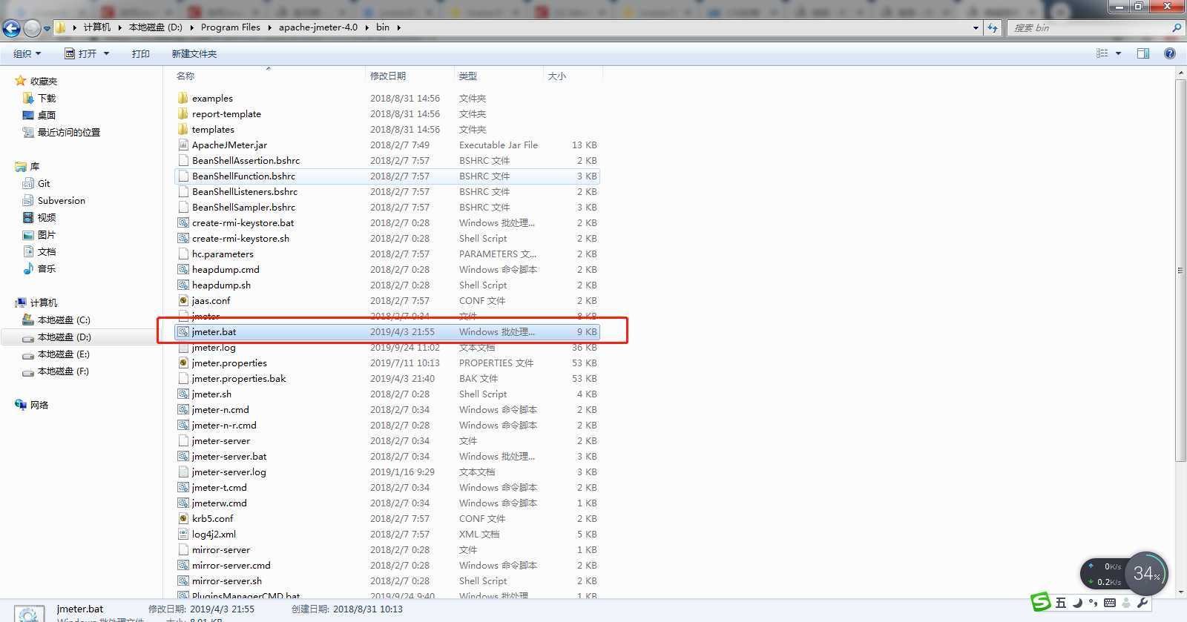
Task: Click the templates folder icon
Action: tap(183, 129)
